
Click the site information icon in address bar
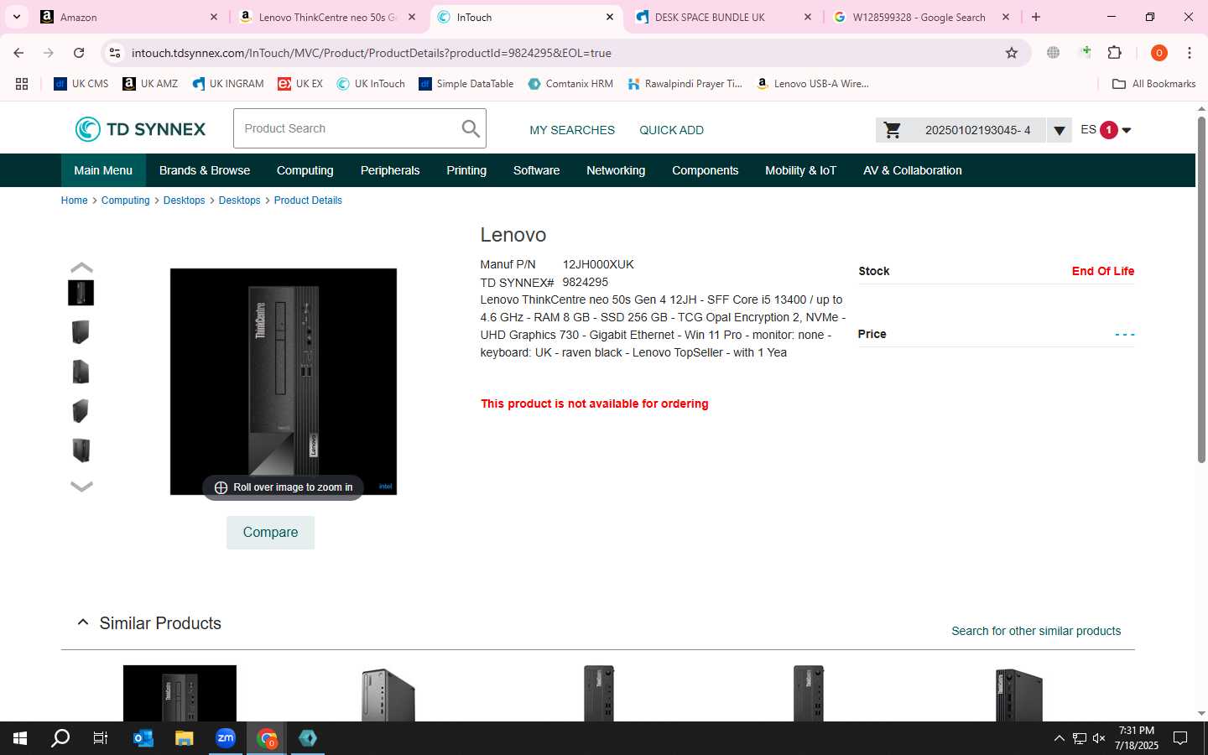tap(115, 53)
